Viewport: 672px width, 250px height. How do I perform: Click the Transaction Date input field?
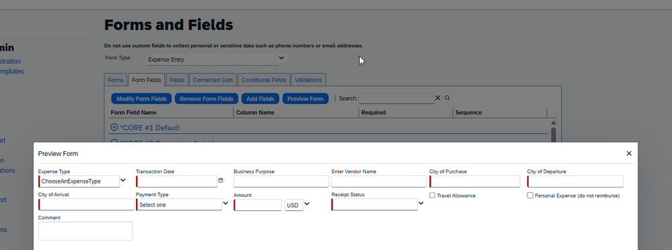tap(176, 181)
